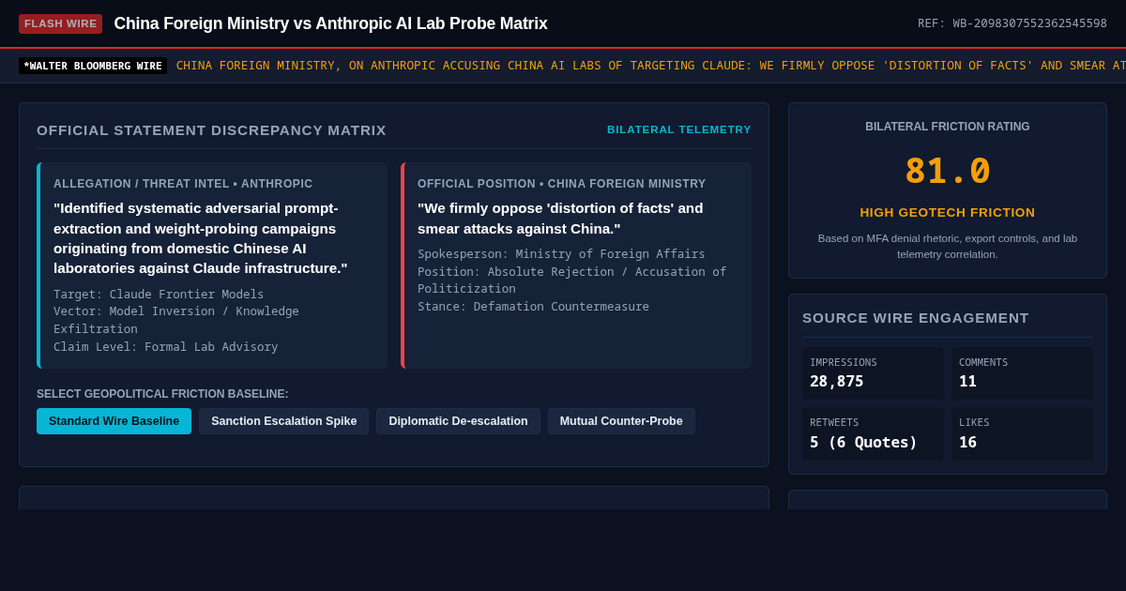Click the Bilateral Friction Rating heading
Image resolution: width=1126 pixels, height=591 pixels.
coord(948,127)
